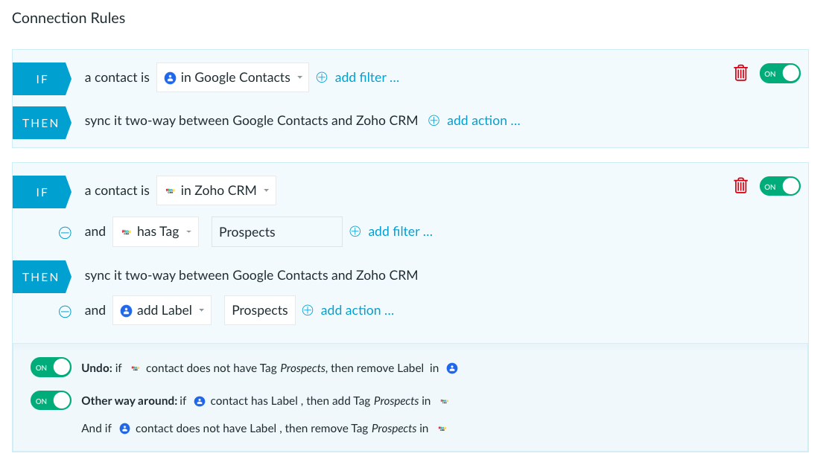Open the in Zoho CRM dropdown
Image resolution: width=829 pixels, height=468 pixels.
(216, 190)
